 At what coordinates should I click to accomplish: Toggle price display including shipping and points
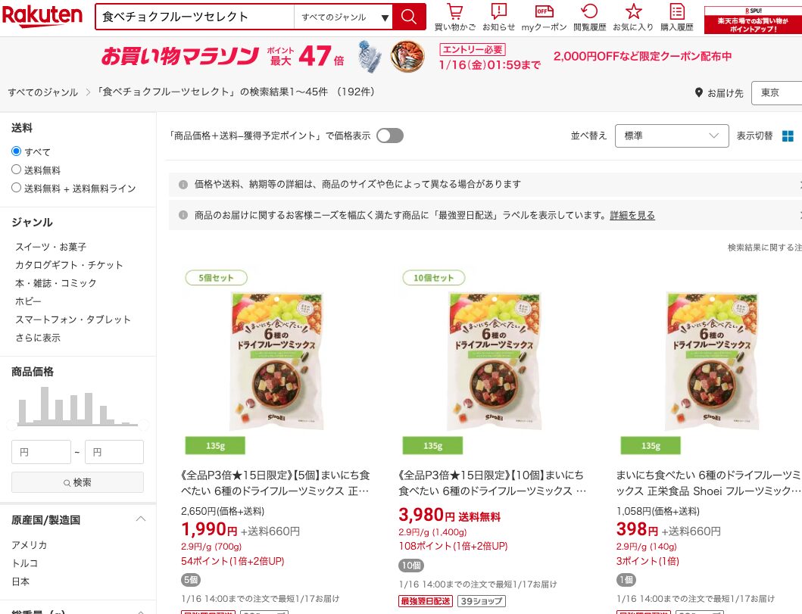coord(390,136)
